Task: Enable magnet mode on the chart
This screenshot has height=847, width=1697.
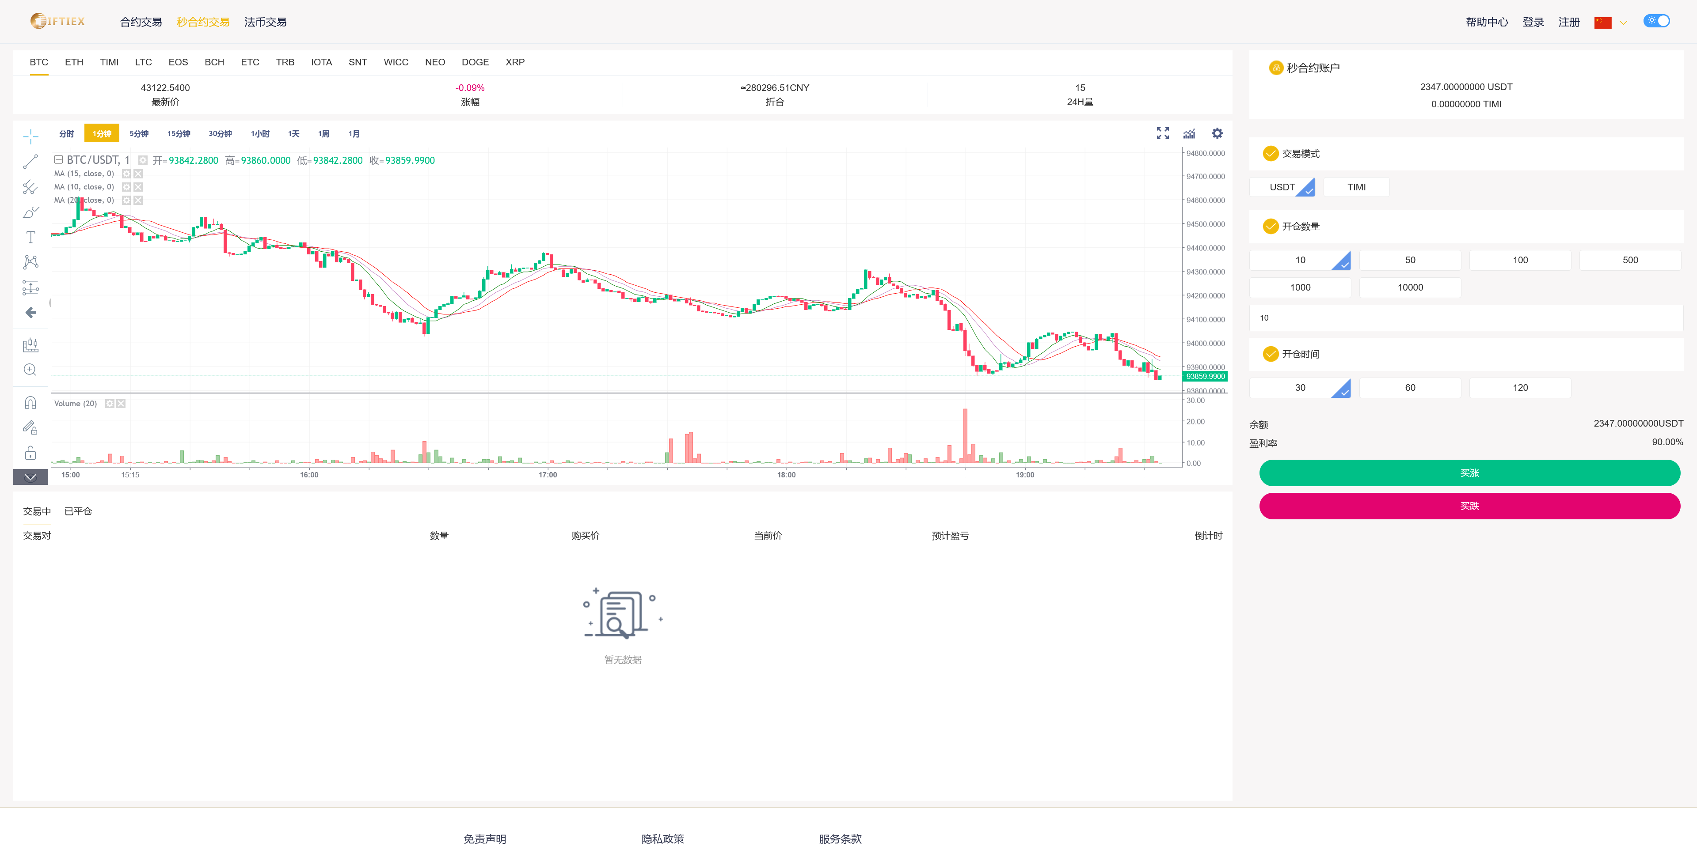Action: [x=30, y=403]
